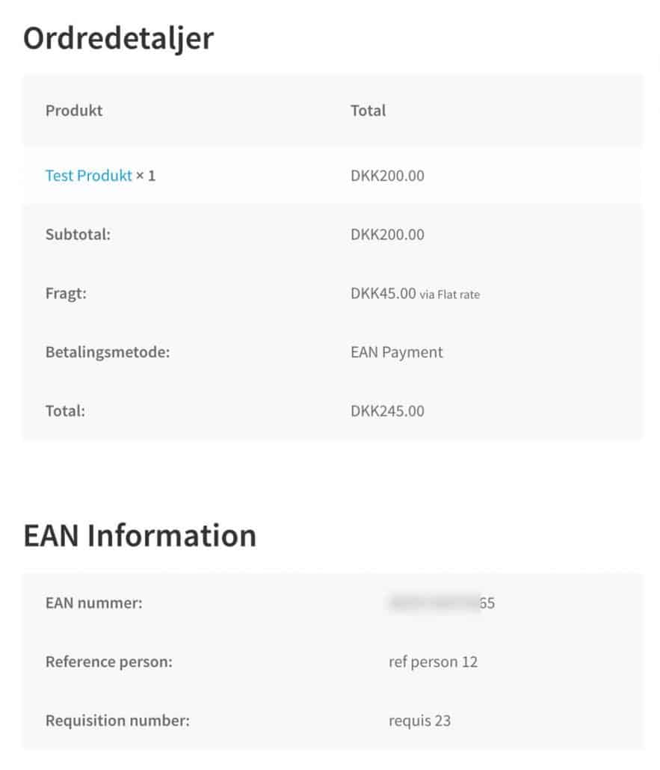Image resolution: width=660 pixels, height=770 pixels.
Task: Select the Produkt column header
Action: point(74,111)
